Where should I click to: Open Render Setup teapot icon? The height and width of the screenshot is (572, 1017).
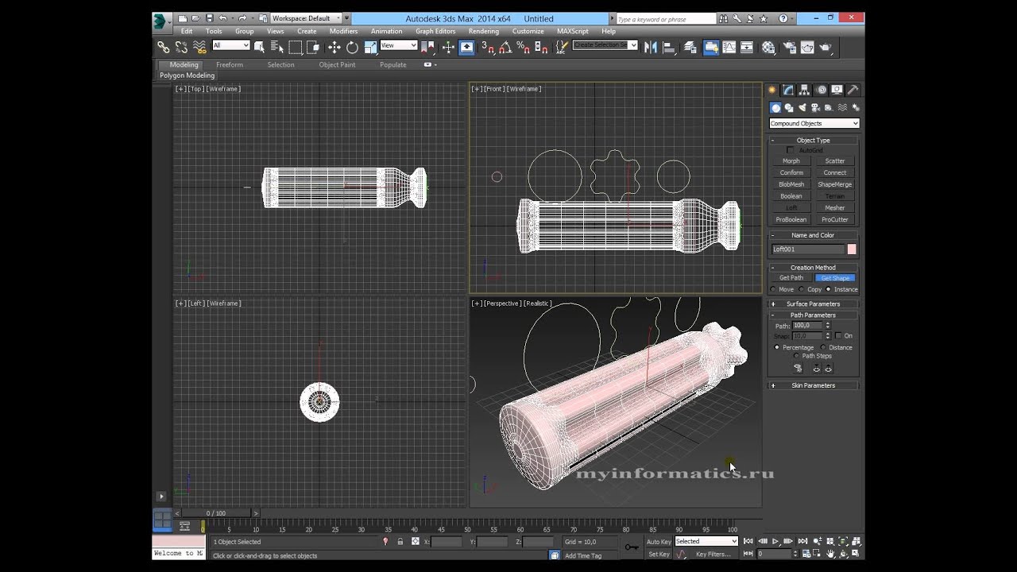tap(789, 47)
